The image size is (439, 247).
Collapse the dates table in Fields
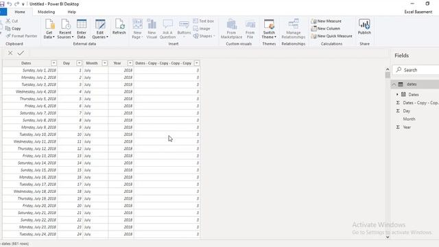(394, 84)
